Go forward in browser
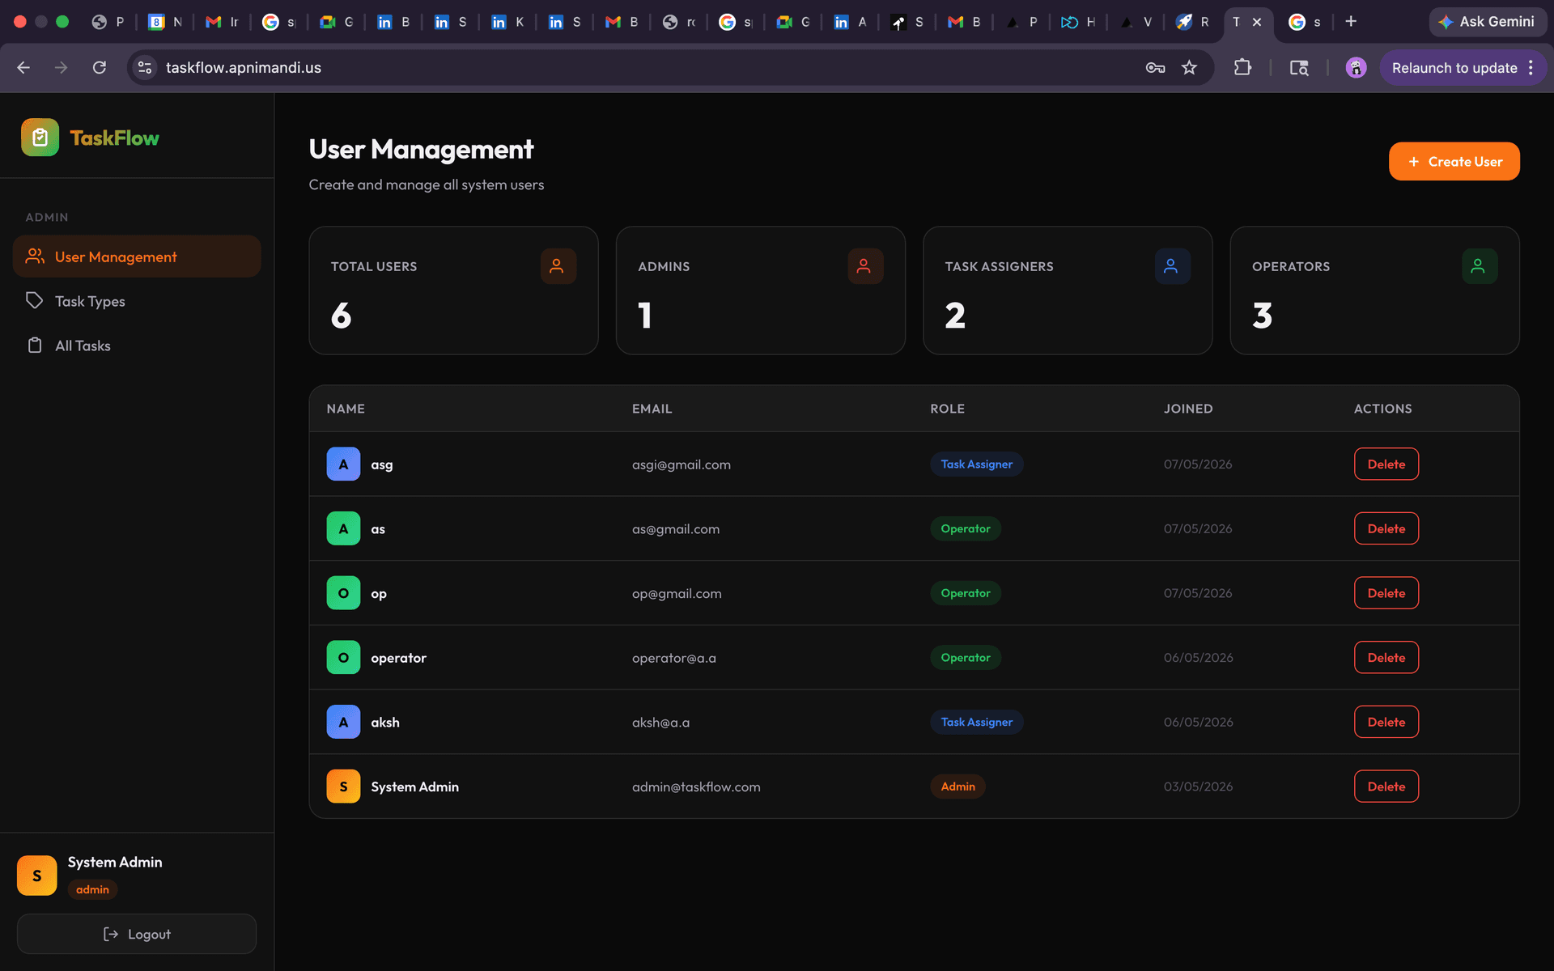This screenshot has width=1554, height=971. 62,68
